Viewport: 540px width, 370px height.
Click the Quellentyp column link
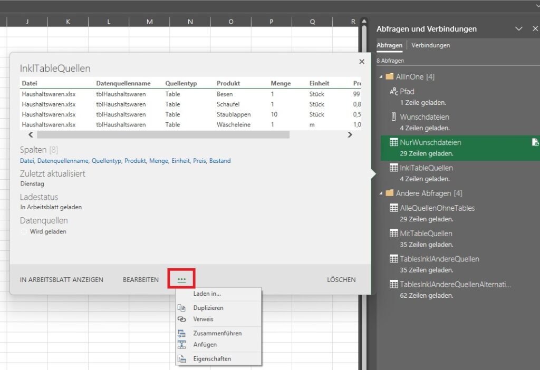(x=107, y=161)
